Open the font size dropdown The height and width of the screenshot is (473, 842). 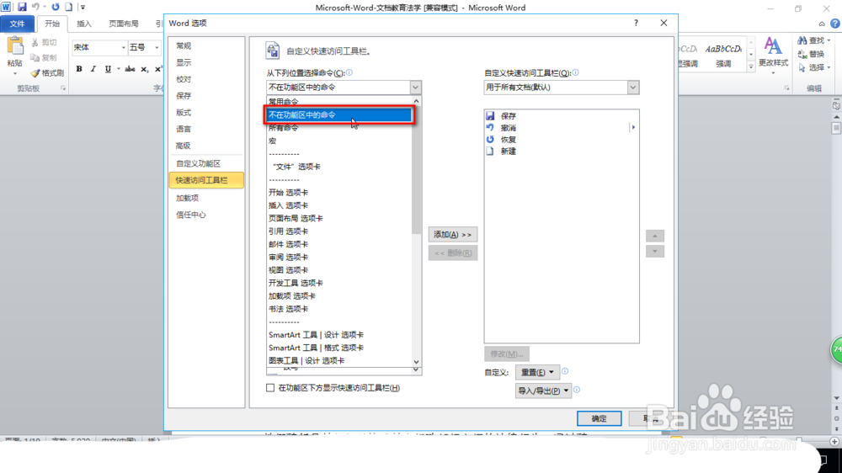coord(157,47)
